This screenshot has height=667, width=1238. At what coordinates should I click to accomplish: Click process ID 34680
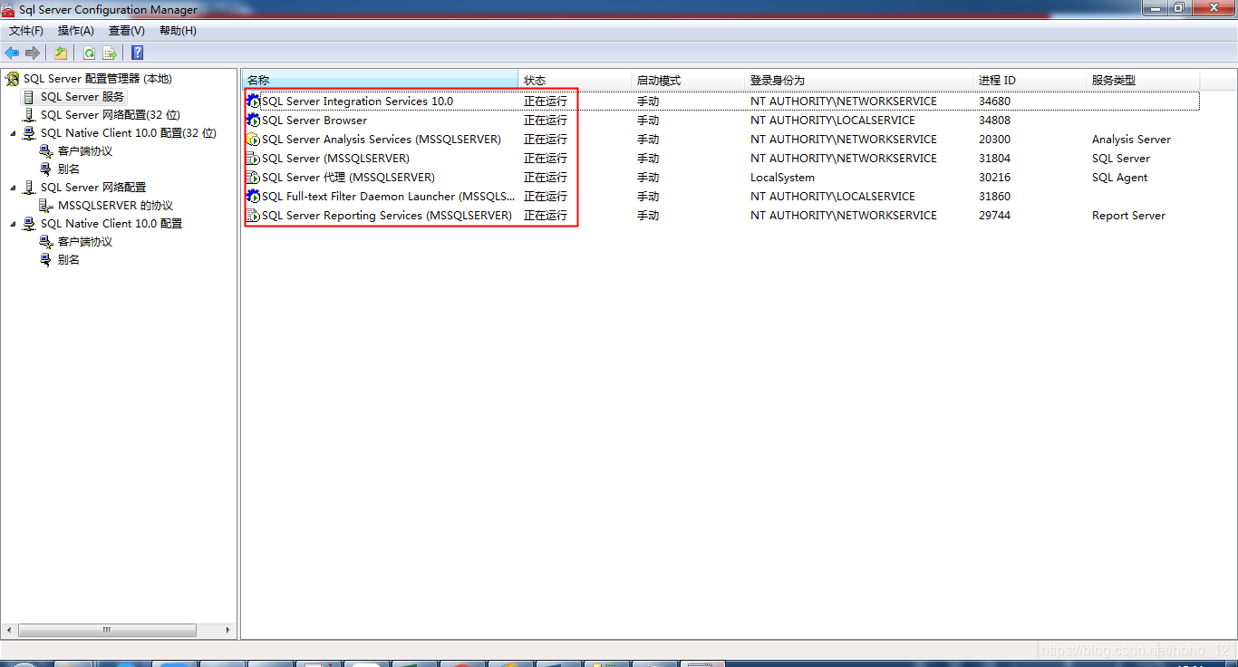click(994, 101)
